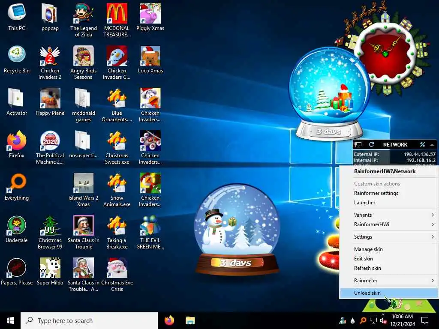Click the External IP value 198.44.136.57
Image resolution: width=439 pixels, height=329 pixels.
[419, 154]
